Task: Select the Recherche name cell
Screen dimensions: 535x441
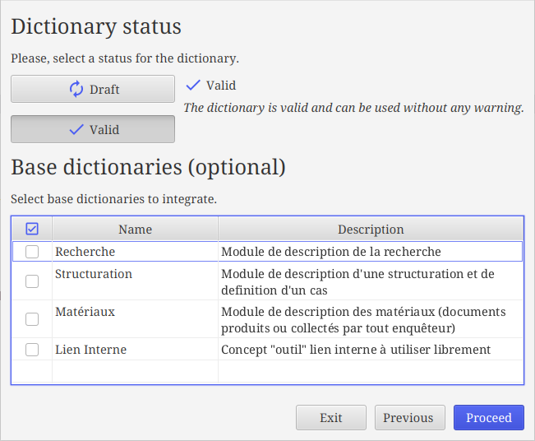Action: [135, 252]
